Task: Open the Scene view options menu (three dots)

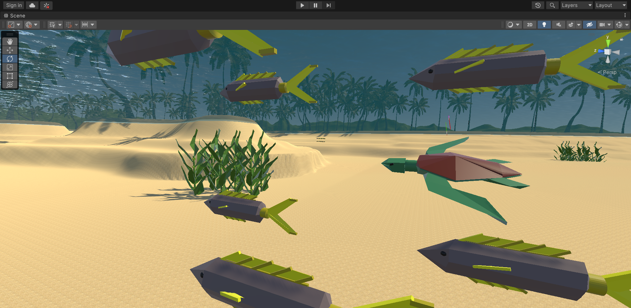Action: 626,15
